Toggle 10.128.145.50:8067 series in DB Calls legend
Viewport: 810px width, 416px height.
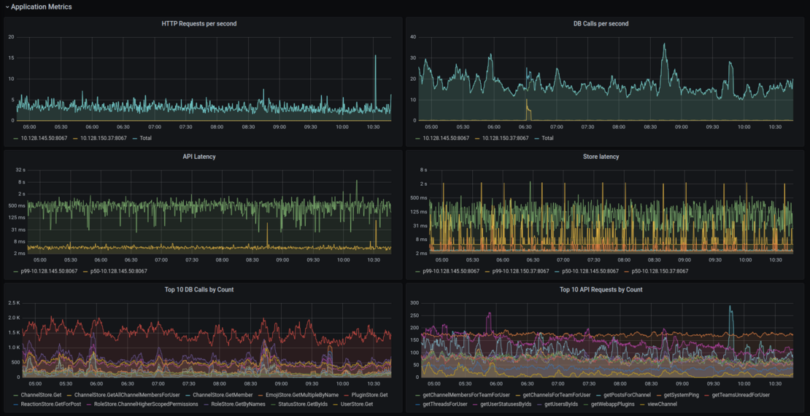tap(447, 138)
